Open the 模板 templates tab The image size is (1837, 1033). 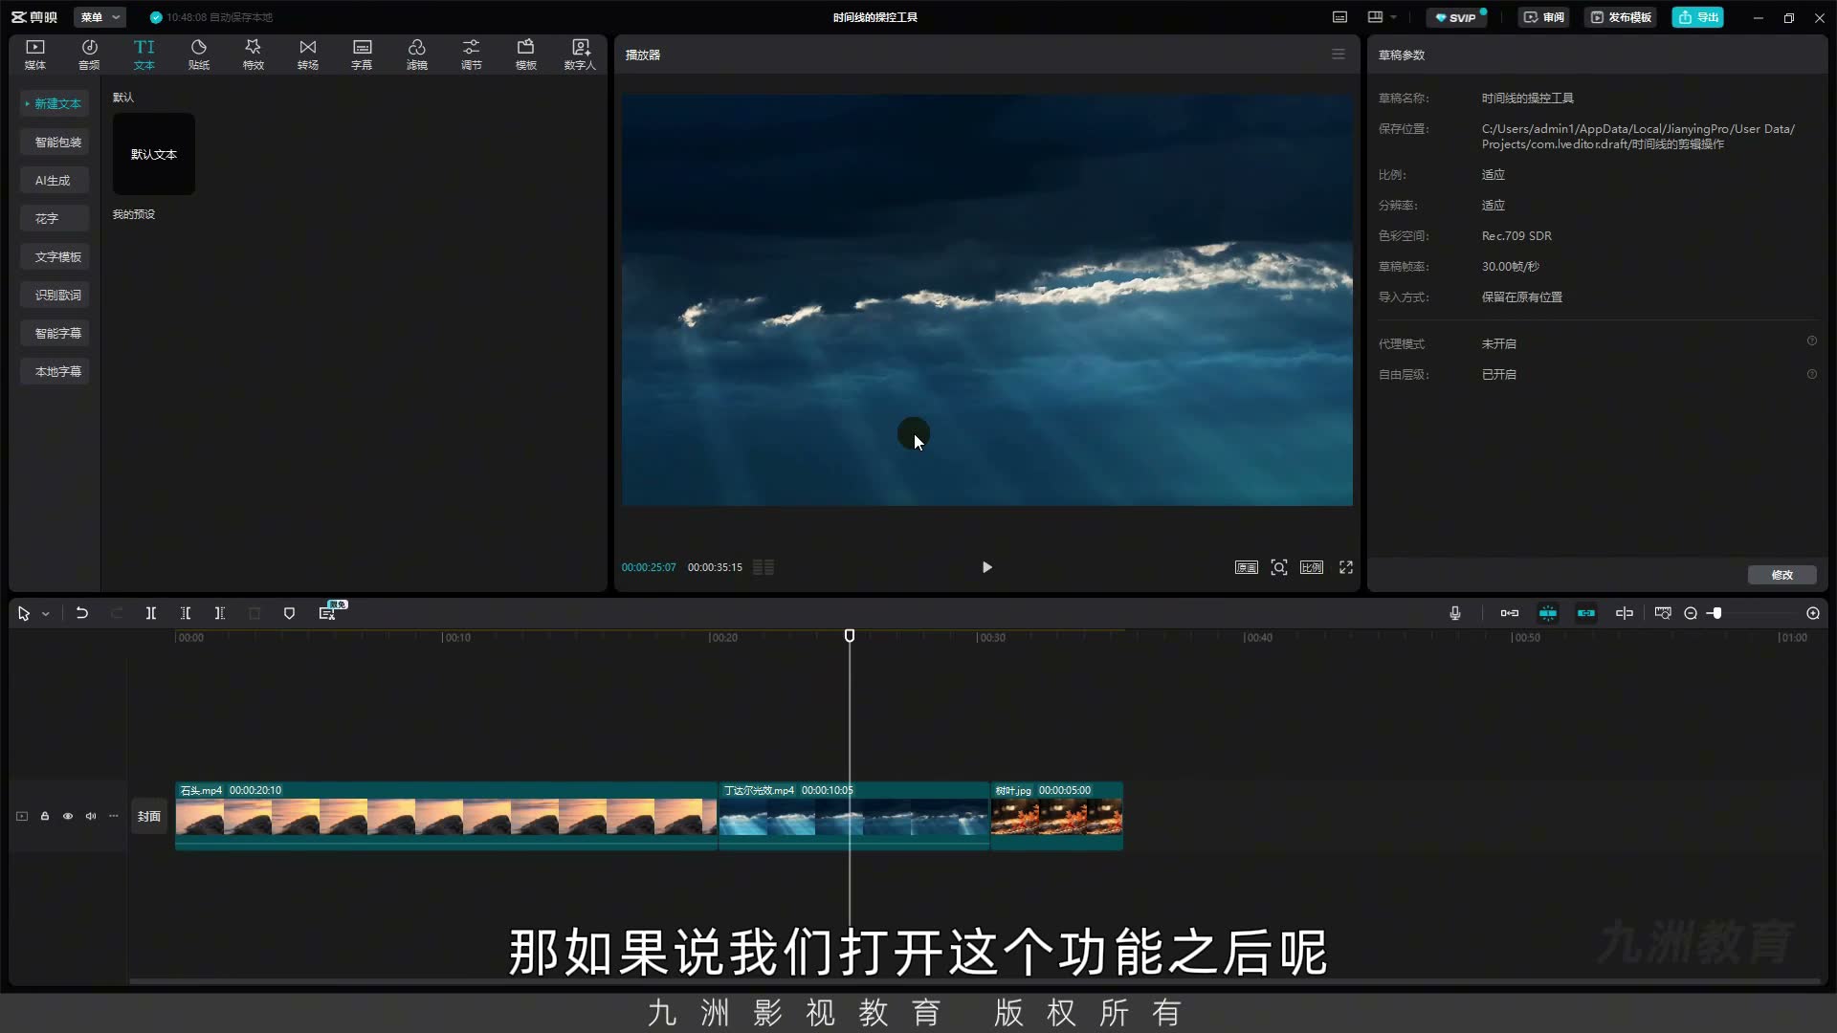coord(526,55)
